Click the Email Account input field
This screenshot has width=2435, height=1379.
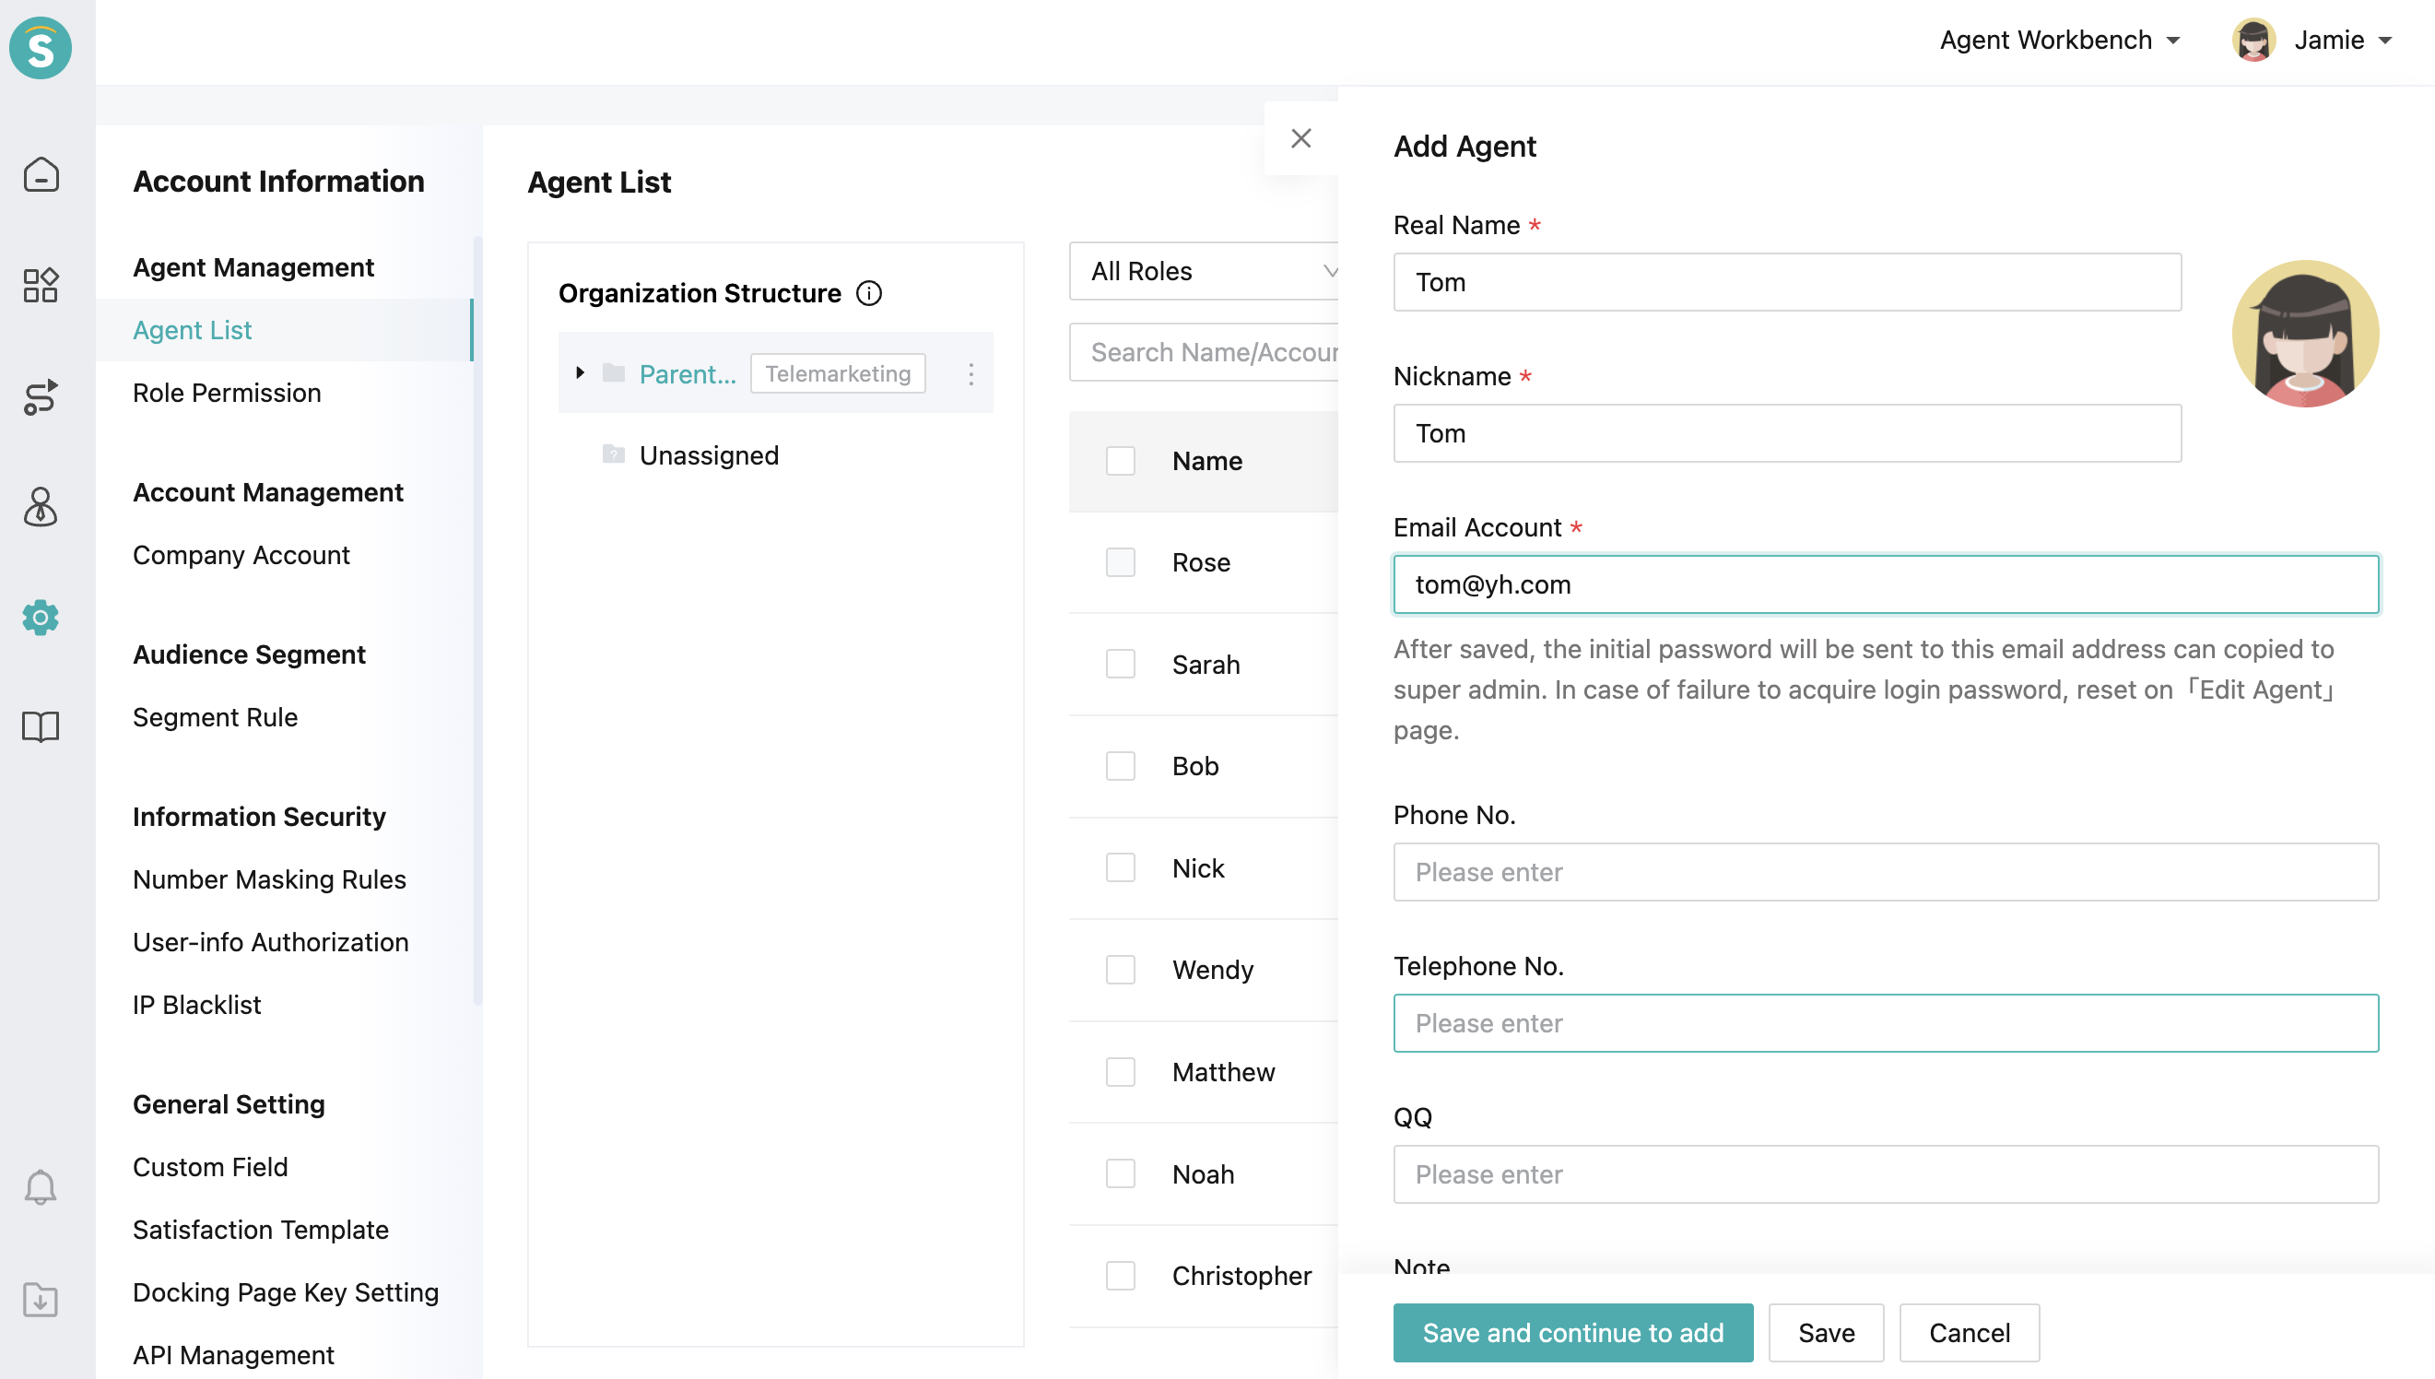(x=1886, y=584)
